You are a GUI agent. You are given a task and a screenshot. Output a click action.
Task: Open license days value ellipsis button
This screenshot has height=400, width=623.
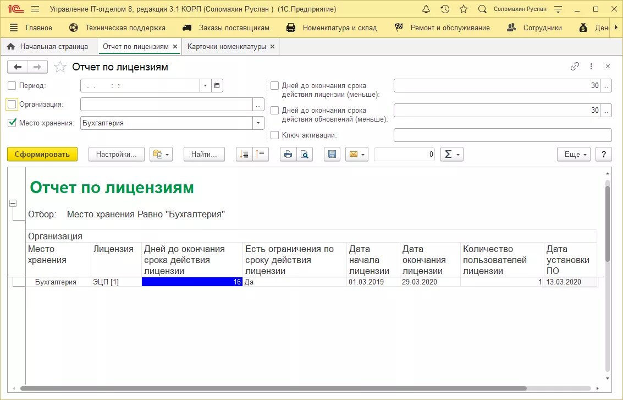pos(606,86)
